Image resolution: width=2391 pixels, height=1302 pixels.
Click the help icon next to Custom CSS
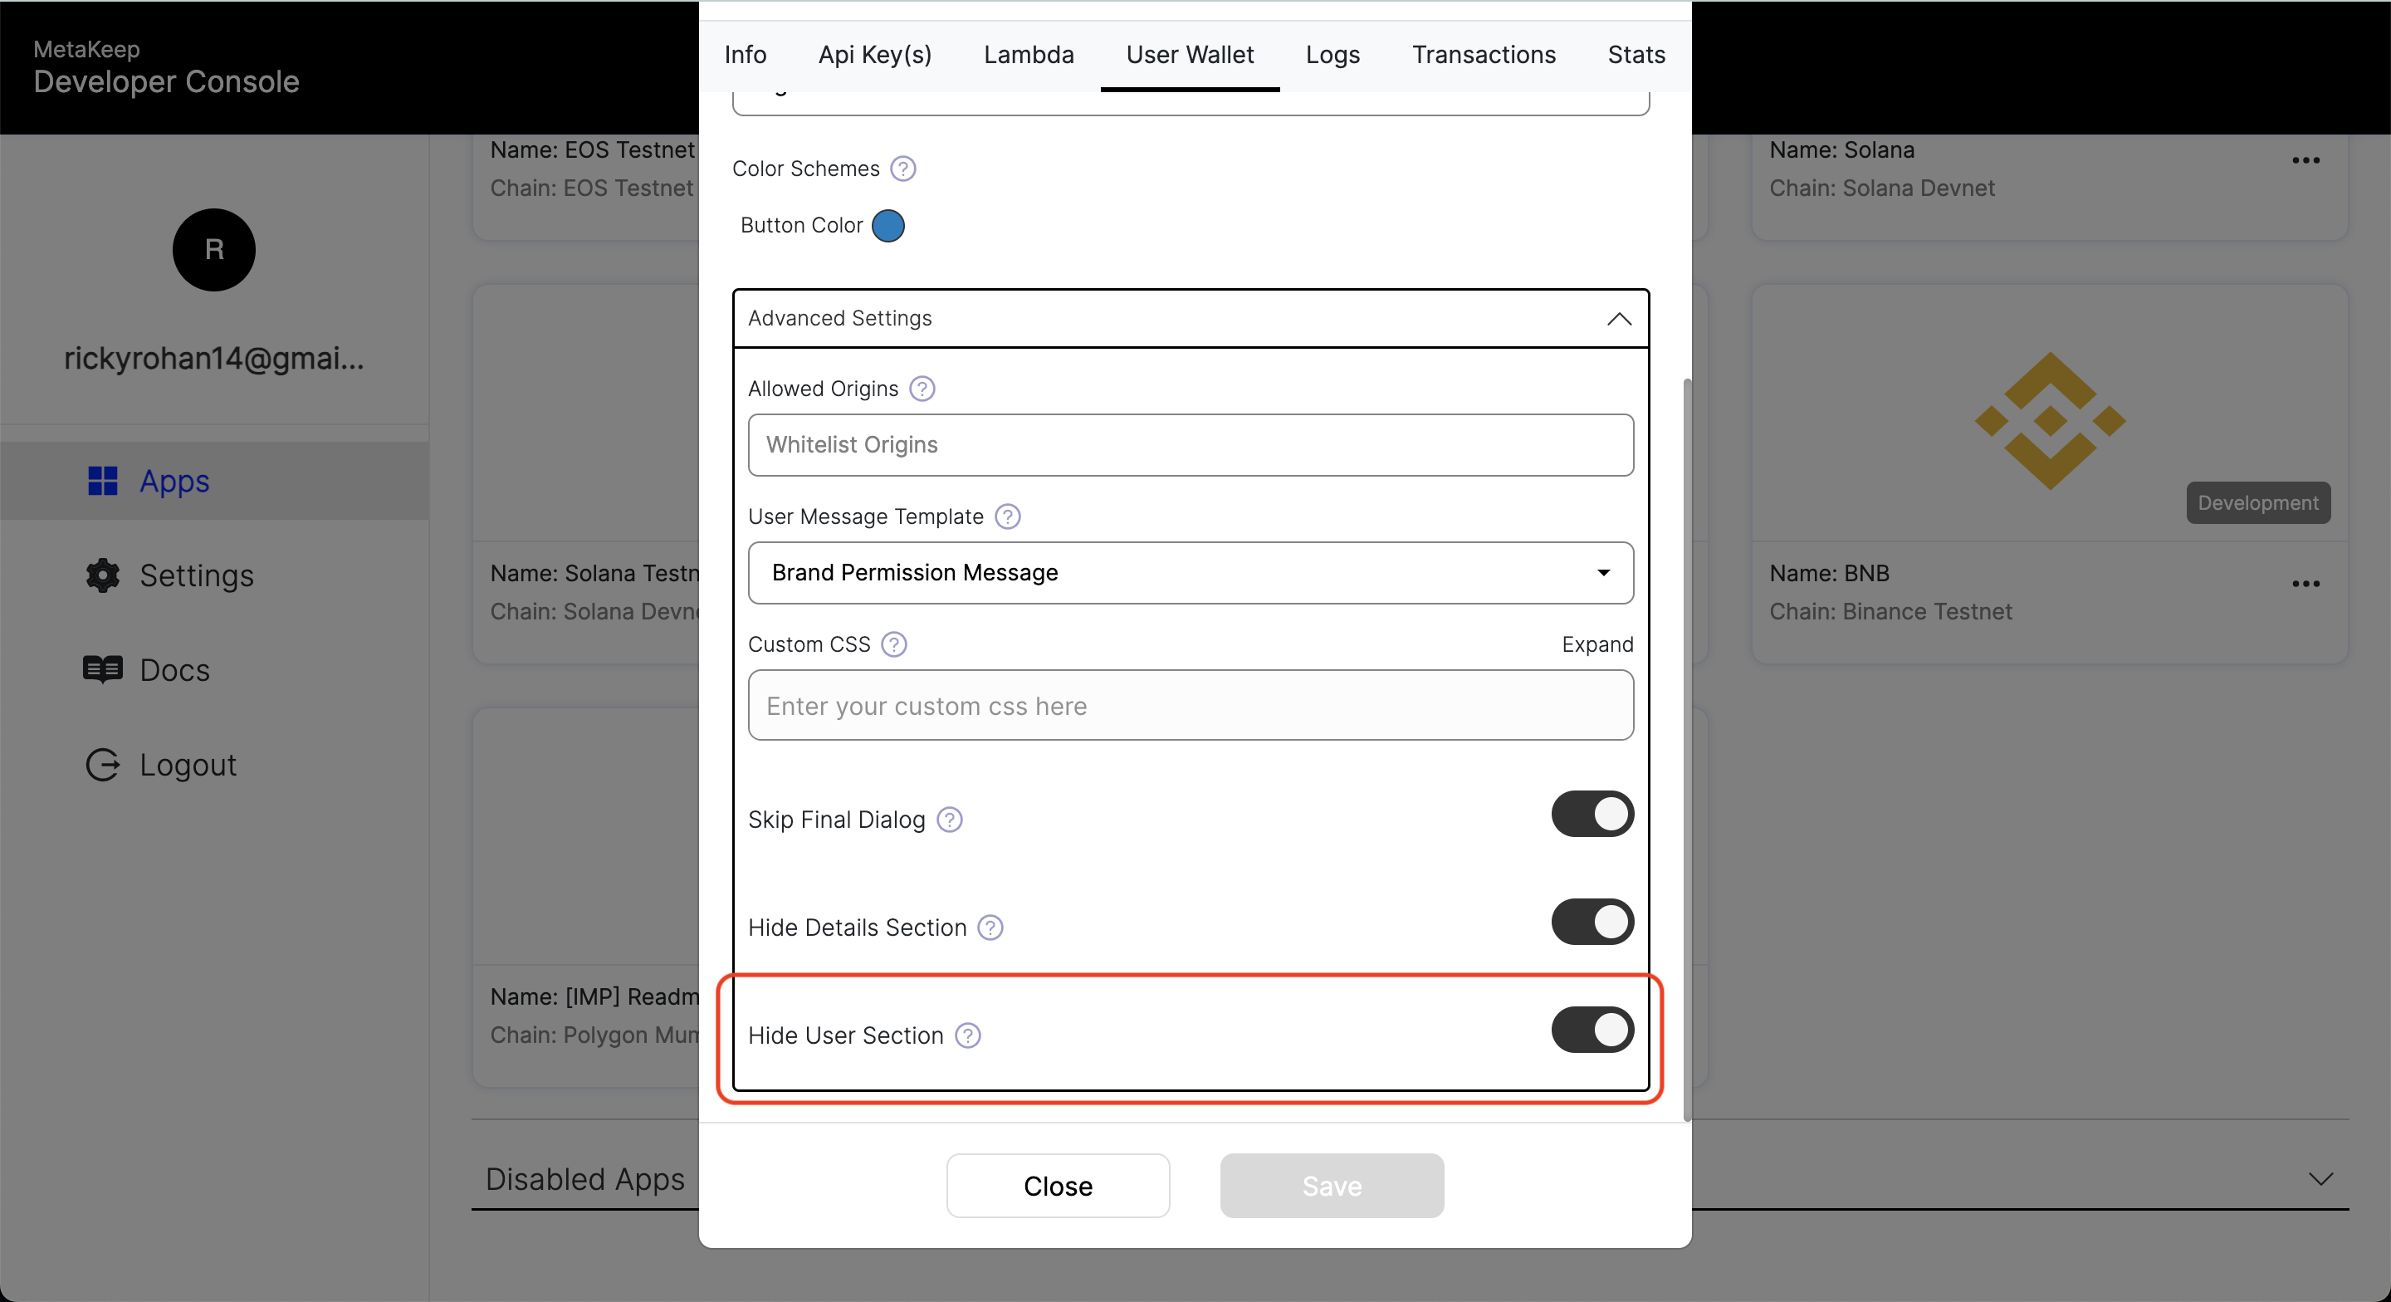coord(896,644)
